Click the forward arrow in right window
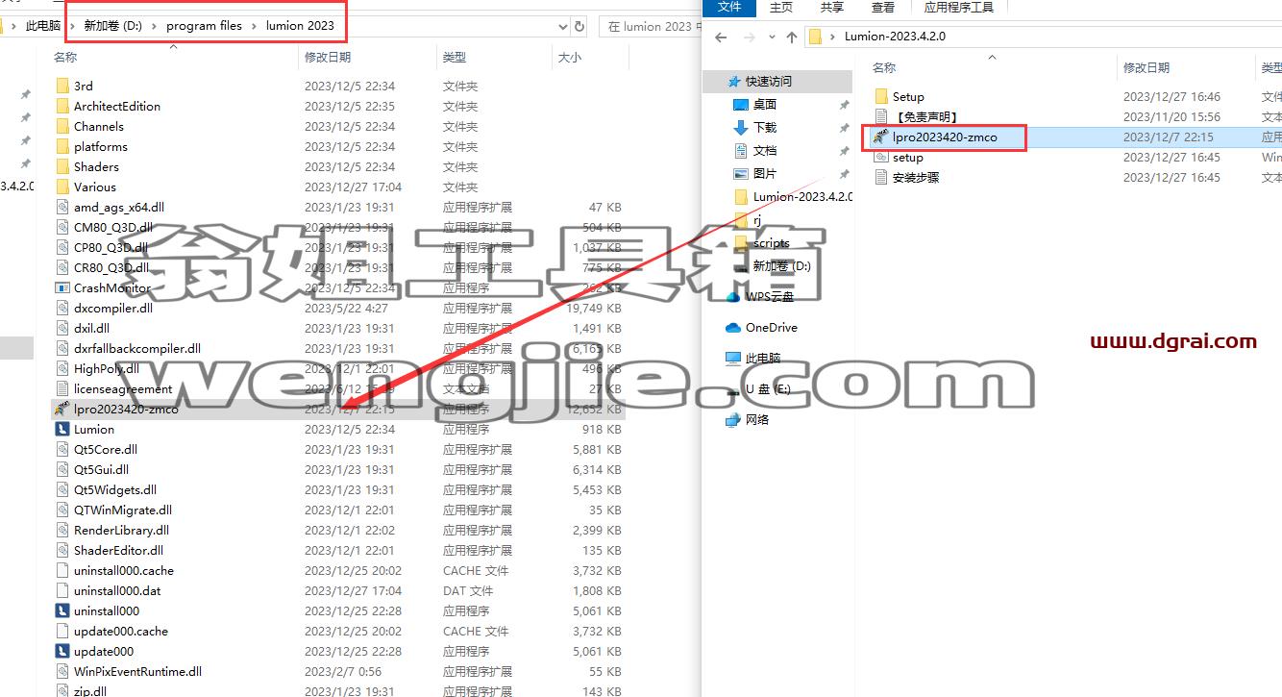This screenshot has width=1282, height=697. click(749, 37)
